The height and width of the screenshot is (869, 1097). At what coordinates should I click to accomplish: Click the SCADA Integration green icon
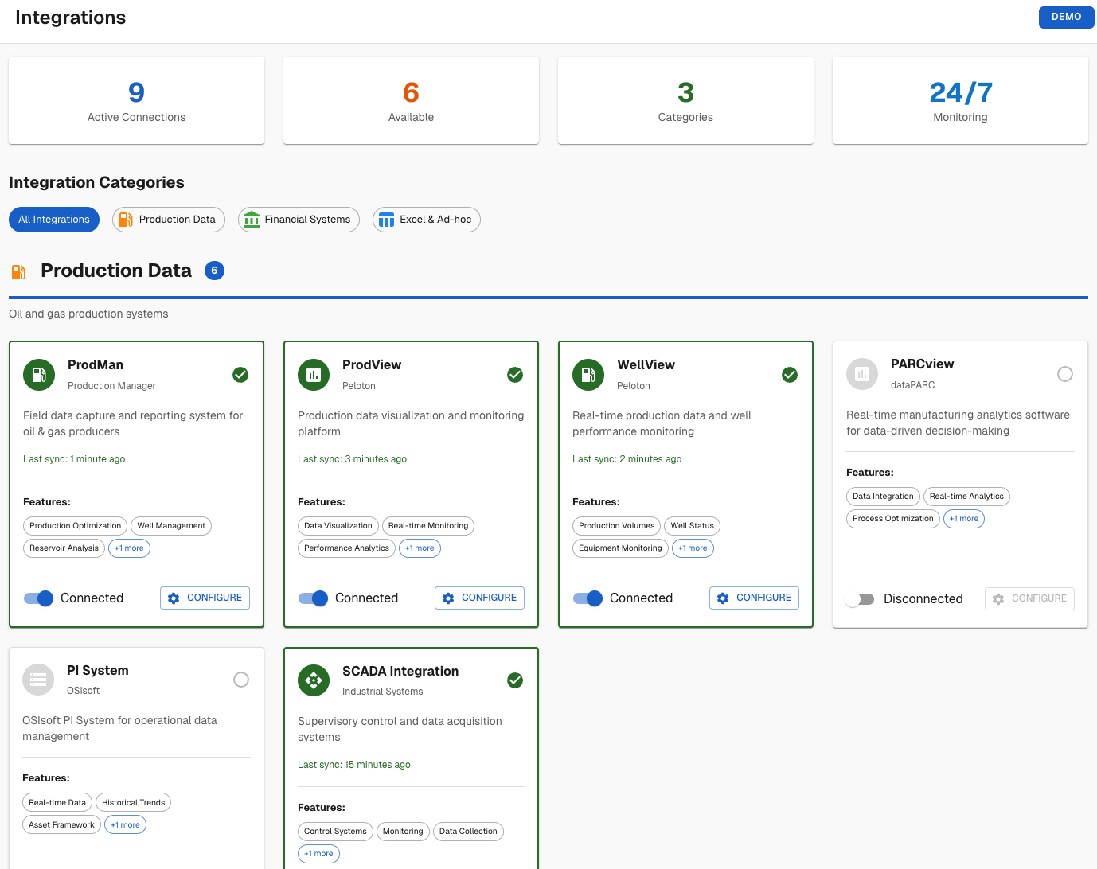tap(313, 680)
